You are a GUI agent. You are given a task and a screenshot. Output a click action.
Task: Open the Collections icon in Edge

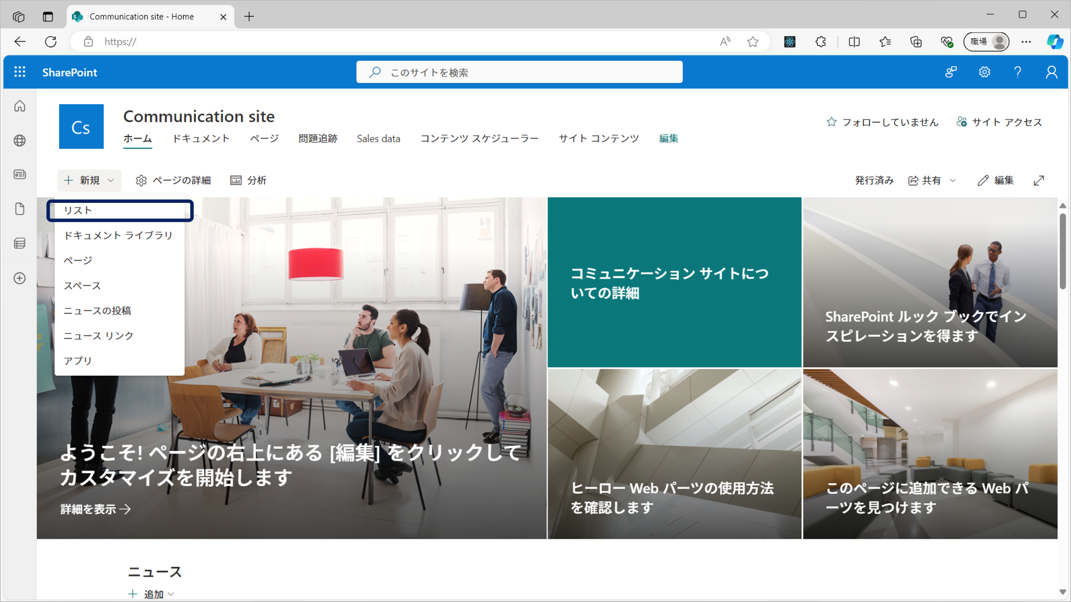916,42
